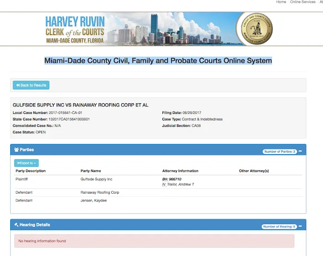Viewport: 323px width, 256px height.
Task: Click the Hearing Details gavel icon
Action: [17, 225]
